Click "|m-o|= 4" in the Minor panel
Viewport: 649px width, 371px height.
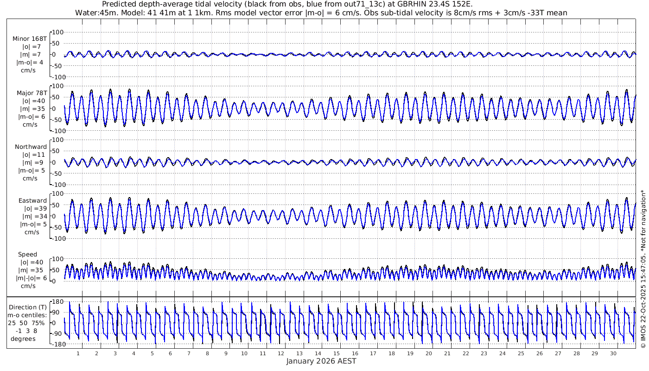pyautogui.click(x=30, y=63)
